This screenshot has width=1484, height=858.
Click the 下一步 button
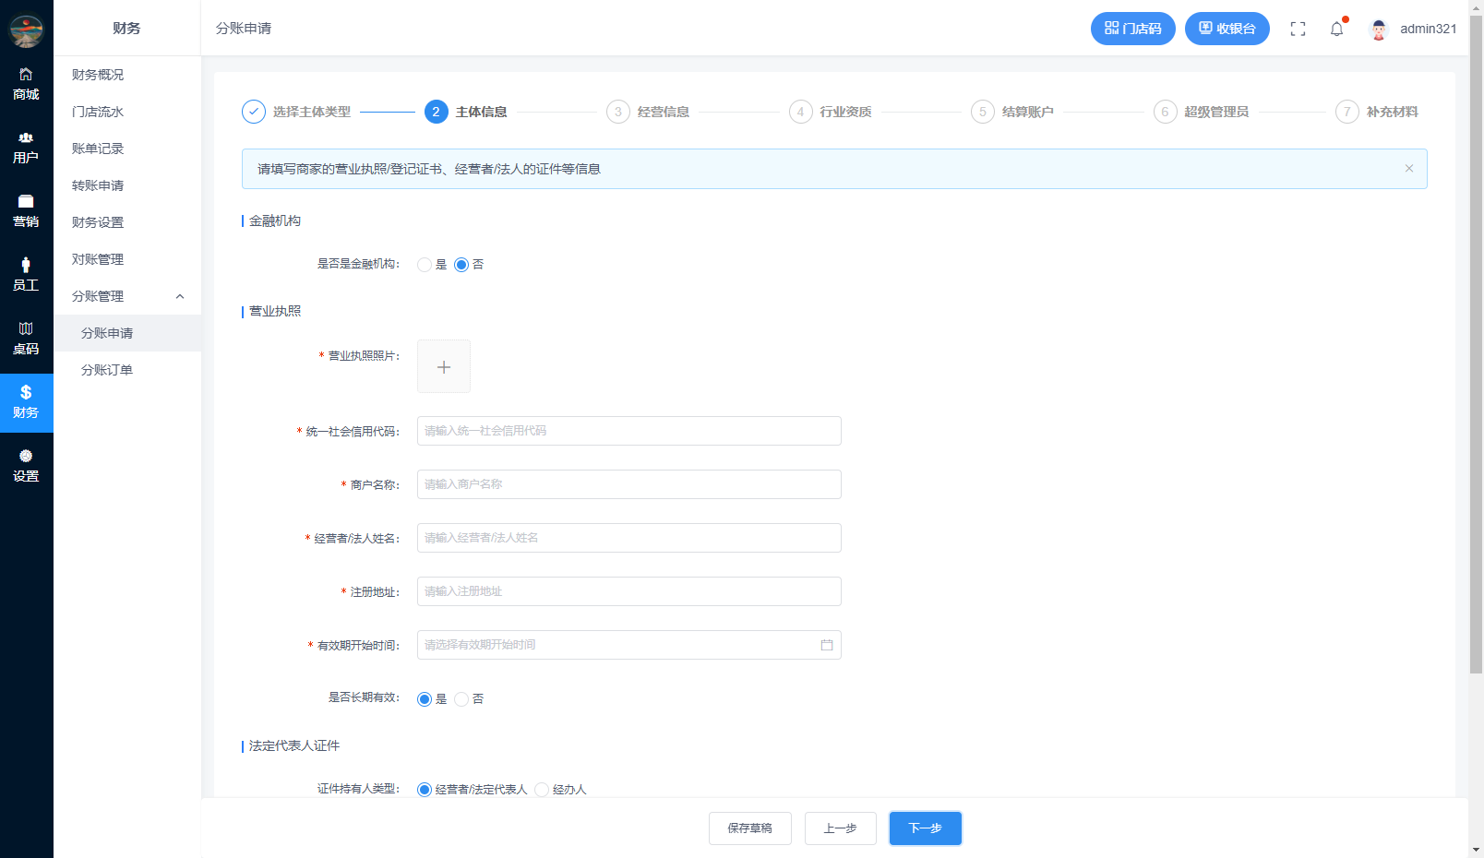click(925, 828)
